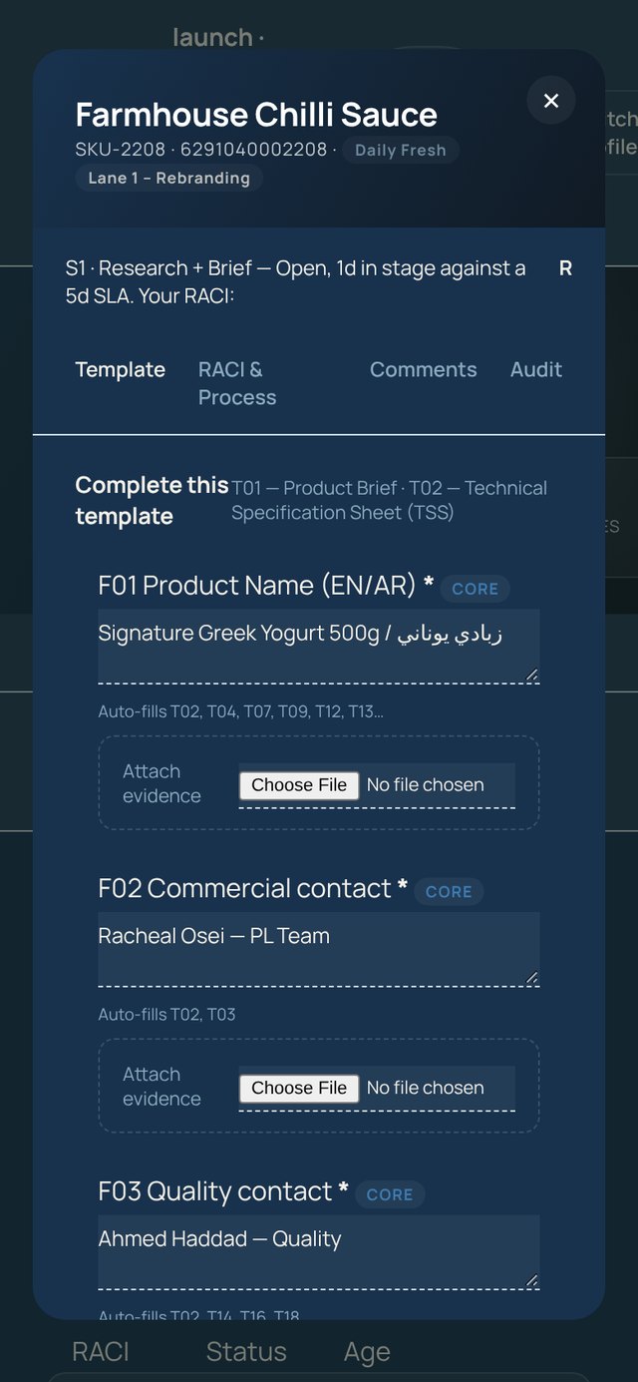Open the Audit tab
Image resolution: width=638 pixels, height=1382 pixels.
tap(536, 369)
